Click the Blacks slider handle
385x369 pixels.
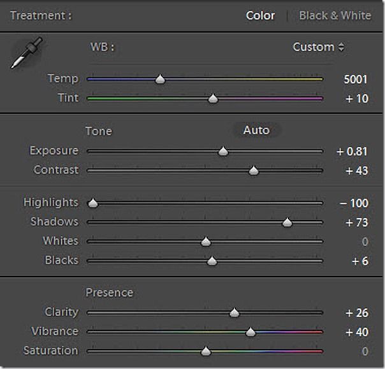coord(212,261)
